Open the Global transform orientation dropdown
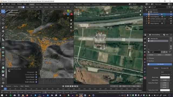The image size is (173, 97). (x=68, y=7)
